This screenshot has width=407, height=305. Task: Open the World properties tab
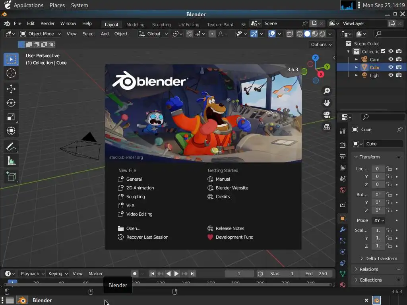point(343,190)
